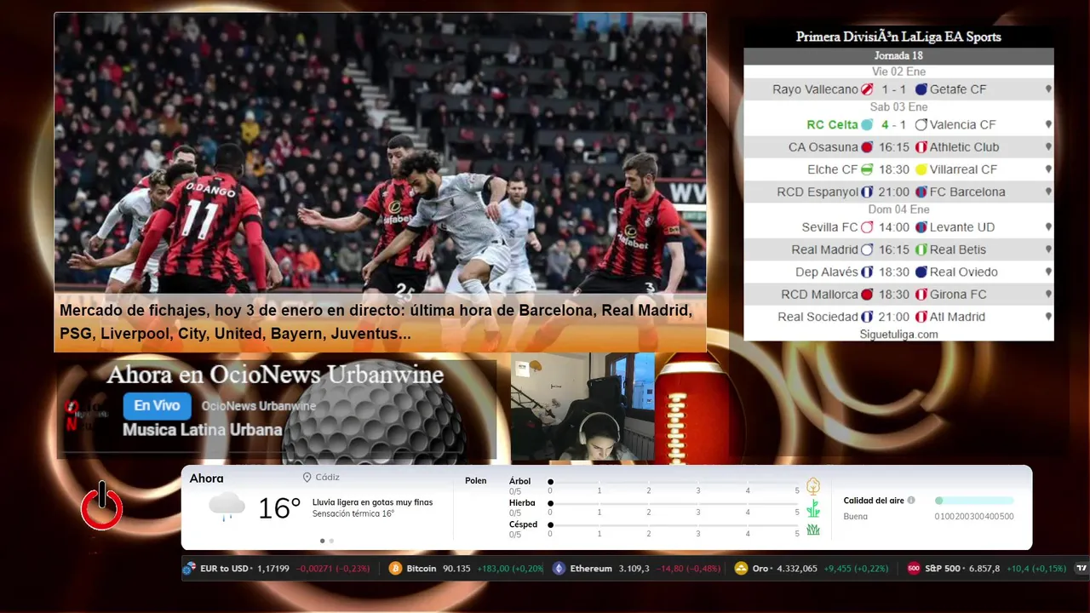Click the Árbol pollen level slider
This screenshot has height=613, width=1090.
point(674,483)
